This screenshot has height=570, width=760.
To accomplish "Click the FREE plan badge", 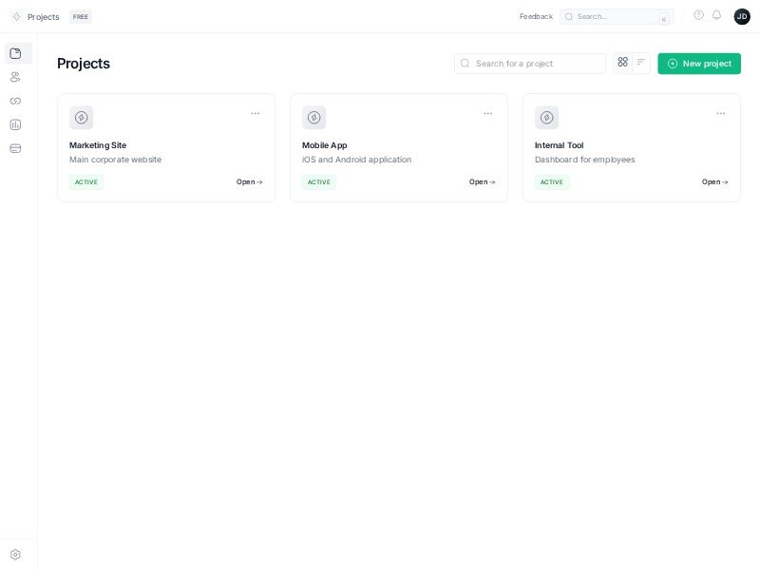I will [x=80, y=16].
